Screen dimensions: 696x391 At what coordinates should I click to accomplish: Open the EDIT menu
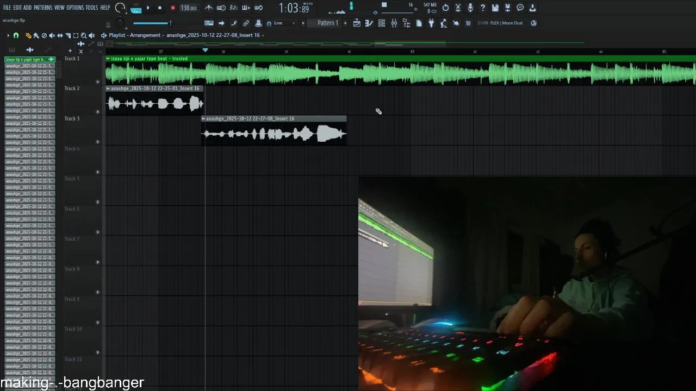[x=17, y=8]
